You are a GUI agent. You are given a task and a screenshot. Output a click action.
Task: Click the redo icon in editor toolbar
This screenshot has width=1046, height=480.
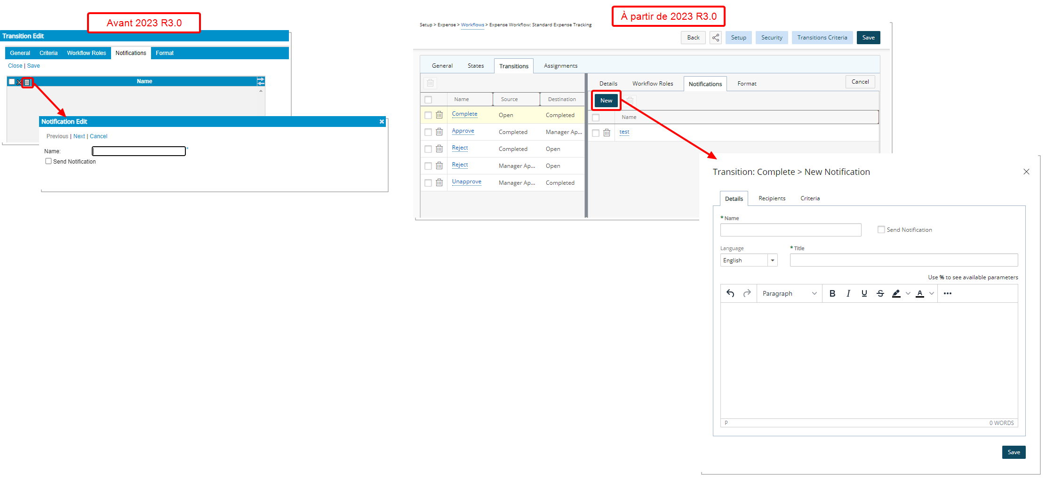(x=747, y=293)
